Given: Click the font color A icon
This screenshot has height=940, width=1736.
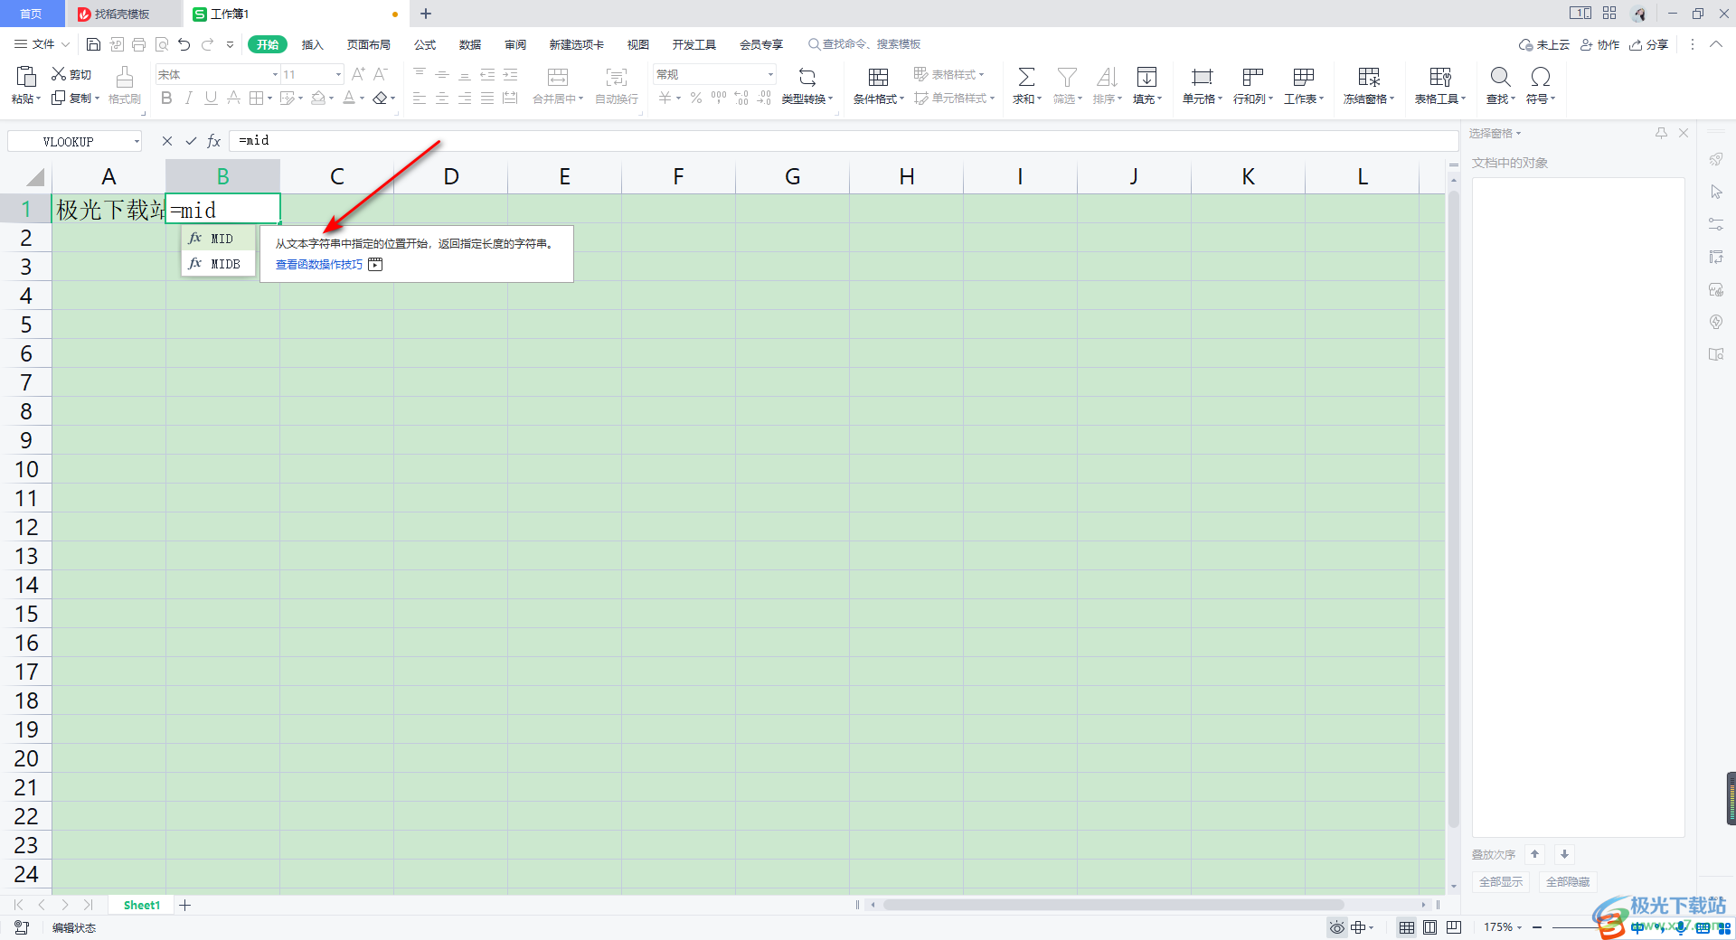Looking at the screenshot, I should point(349,98).
